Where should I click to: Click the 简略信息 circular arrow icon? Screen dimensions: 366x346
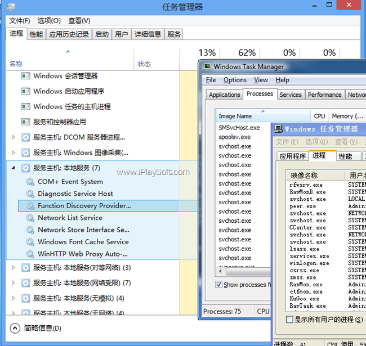tap(15, 329)
